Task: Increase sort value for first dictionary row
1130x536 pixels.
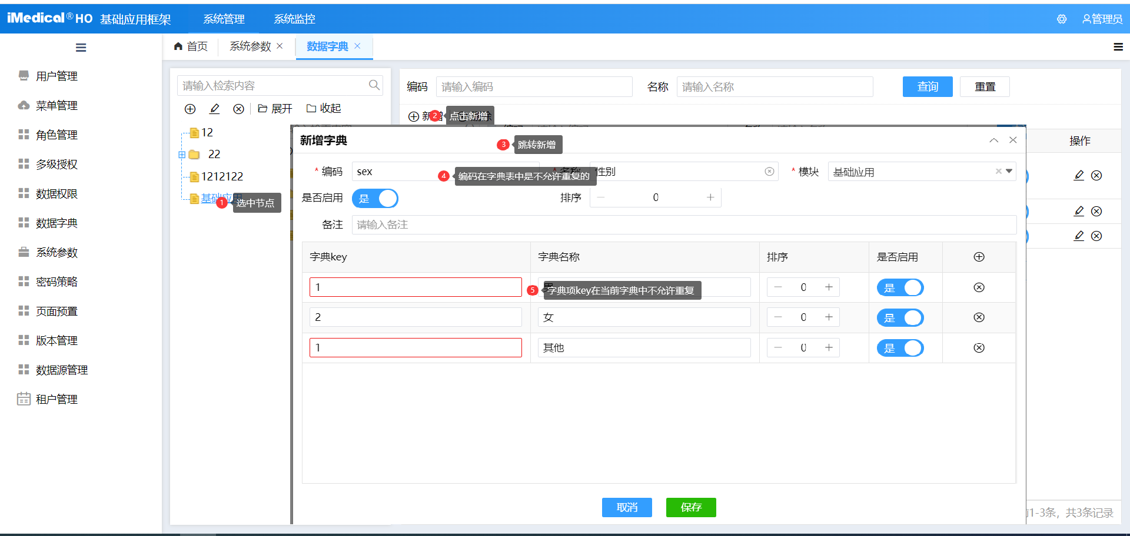Action: point(829,287)
